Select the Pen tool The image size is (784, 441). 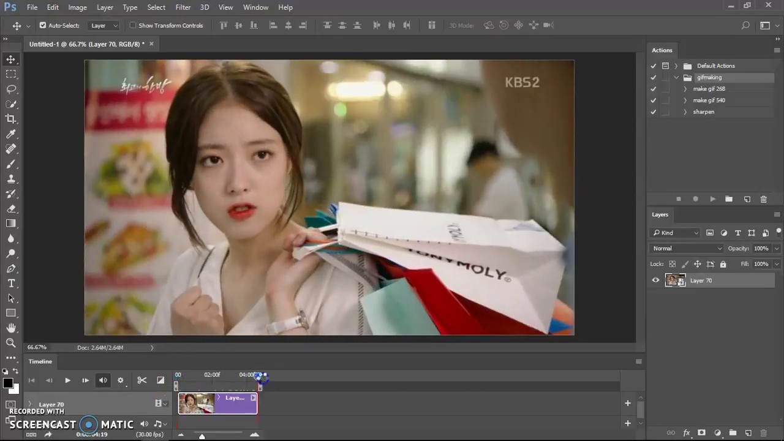(x=11, y=268)
